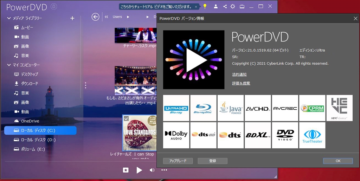Mute audio with the speaker icon
Viewport: 360px width, 181px height.
[x=152, y=170]
